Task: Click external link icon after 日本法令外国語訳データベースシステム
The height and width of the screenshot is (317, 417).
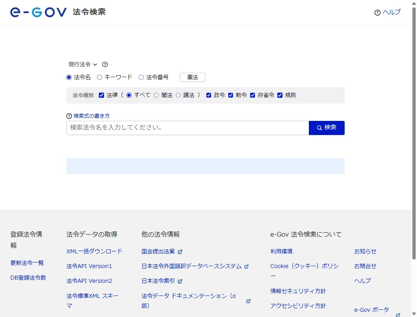Action: coord(246,266)
